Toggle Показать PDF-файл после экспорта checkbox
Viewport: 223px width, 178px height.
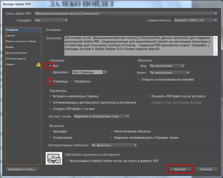pyautogui.click(x=148, y=96)
